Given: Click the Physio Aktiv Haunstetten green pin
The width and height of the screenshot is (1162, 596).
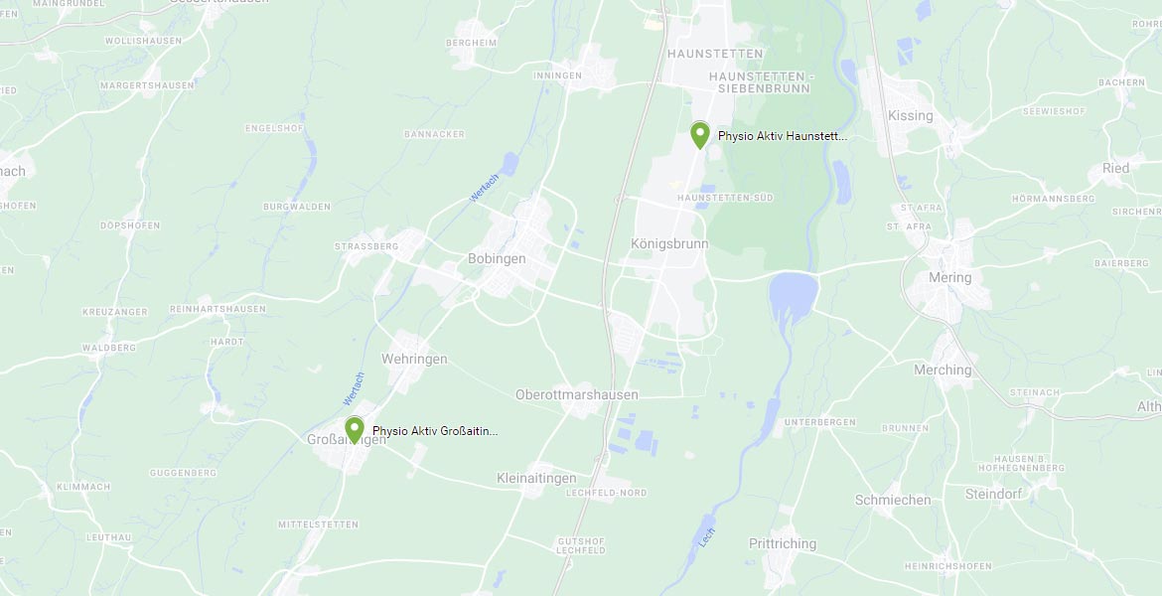Looking at the screenshot, I should [x=699, y=135].
